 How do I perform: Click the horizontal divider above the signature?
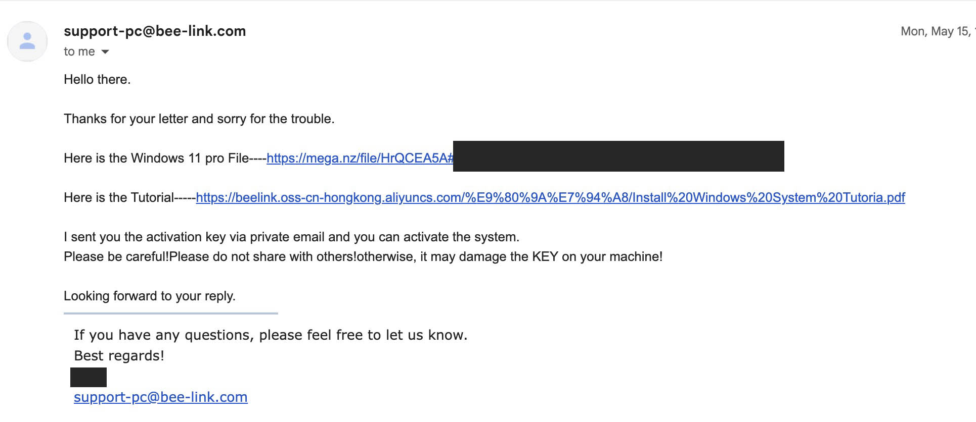pyautogui.click(x=170, y=313)
